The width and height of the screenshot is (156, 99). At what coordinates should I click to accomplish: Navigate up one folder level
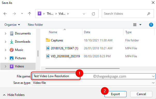(29, 14)
